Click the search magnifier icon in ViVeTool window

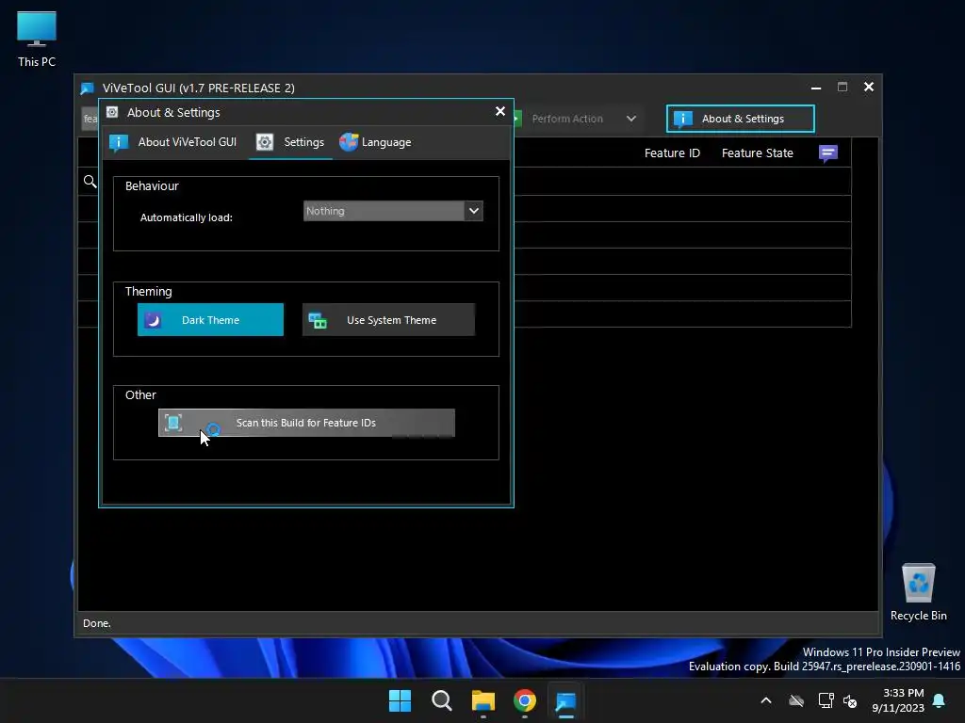(x=90, y=182)
